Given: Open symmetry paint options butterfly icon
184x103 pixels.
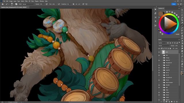Looking at the screenshot, I should tap(87, 4).
